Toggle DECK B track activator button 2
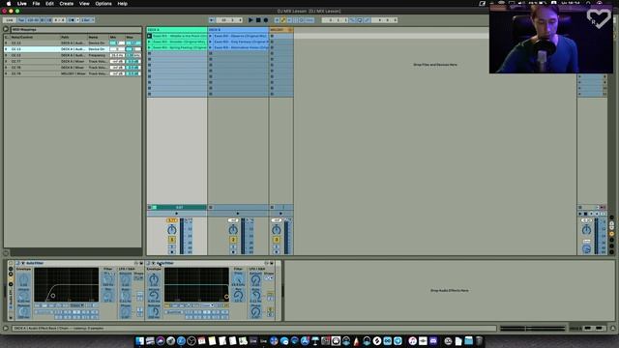 point(233,240)
